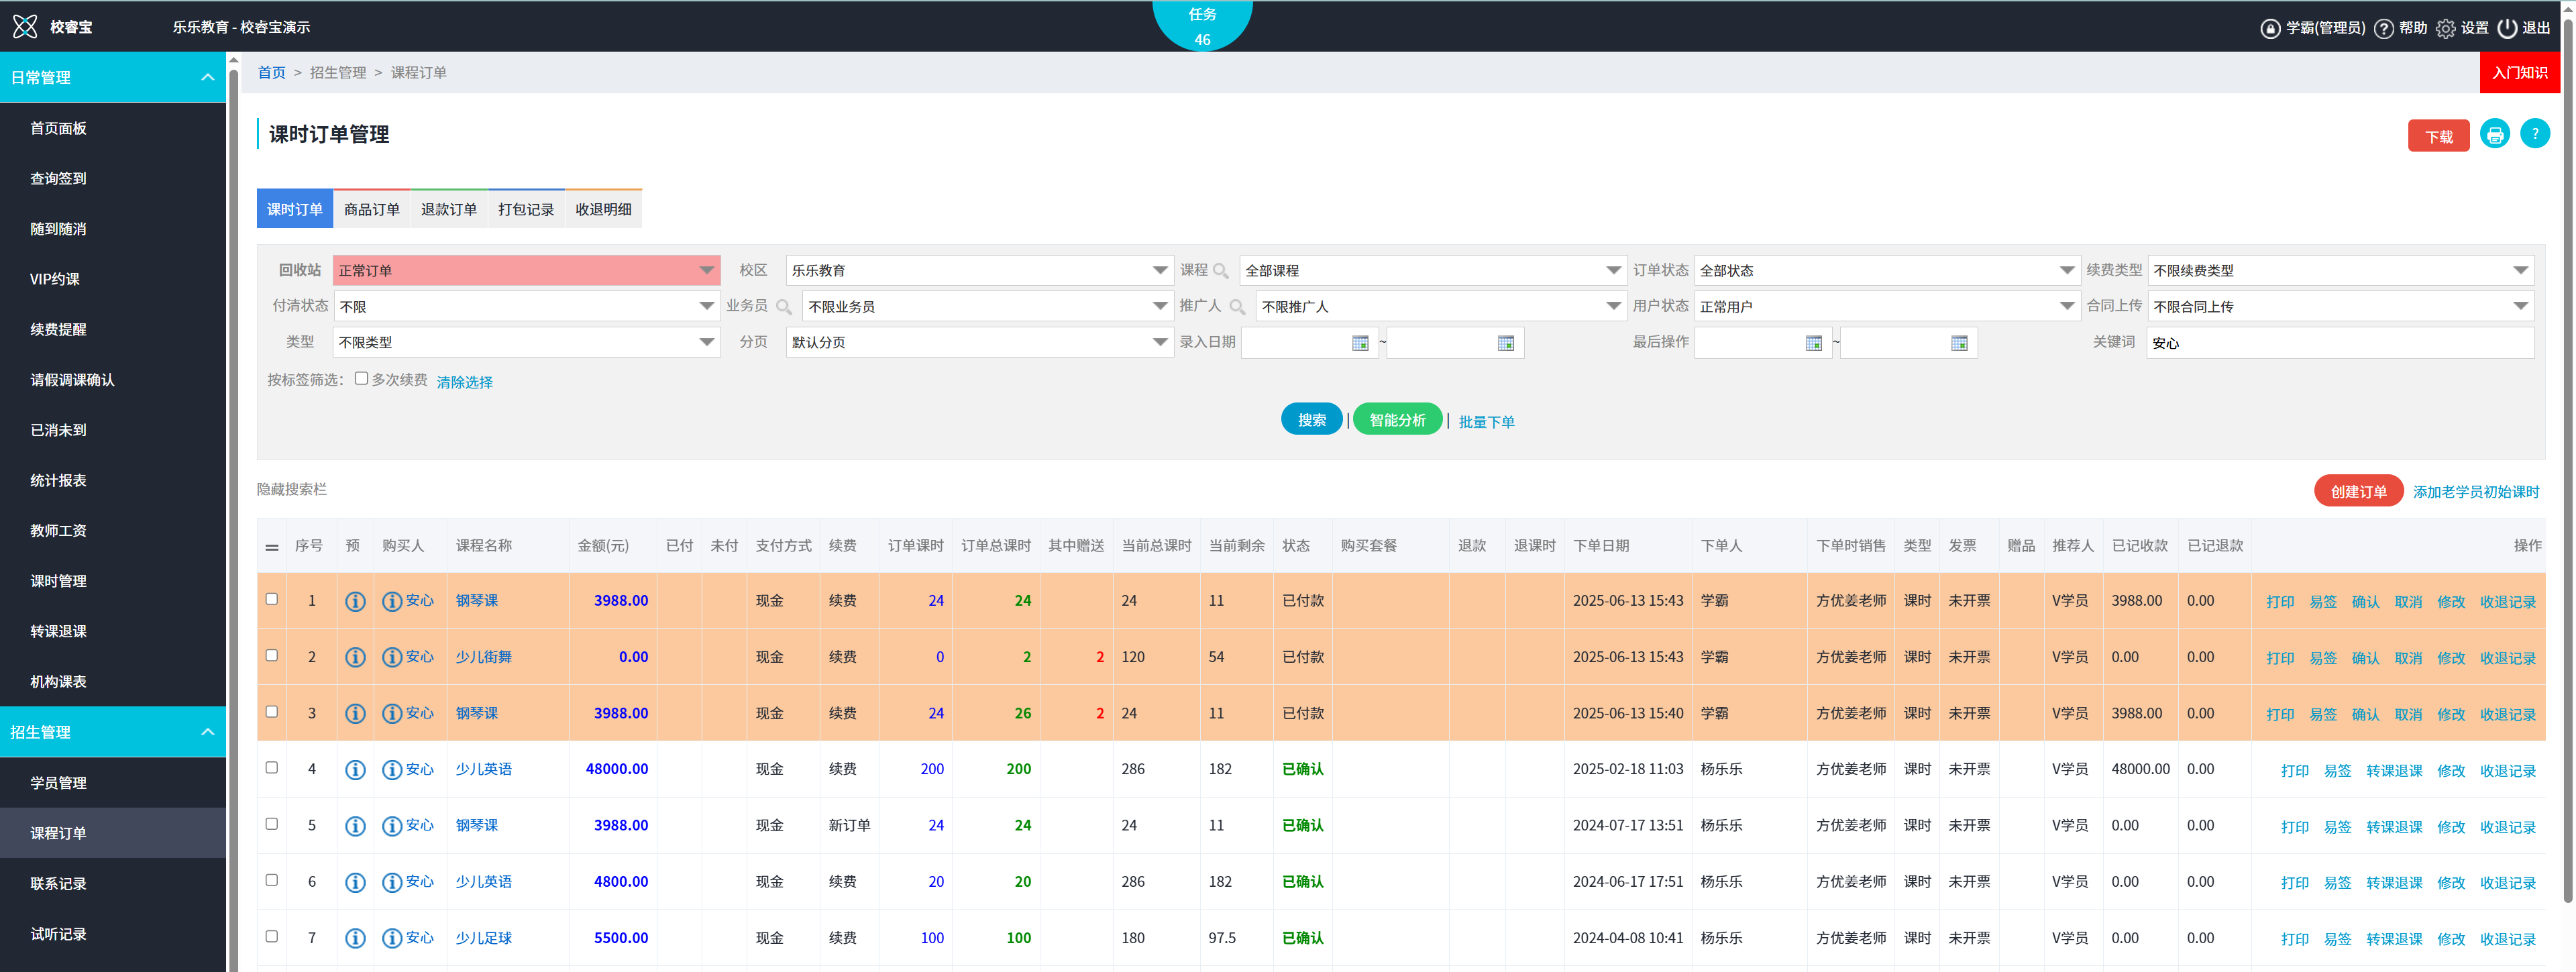
Task: Click the column settings icon in table header
Action: tap(272, 547)
